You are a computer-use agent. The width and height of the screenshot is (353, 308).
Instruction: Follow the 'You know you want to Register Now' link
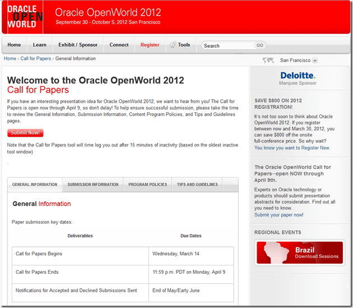coord(292,148)
